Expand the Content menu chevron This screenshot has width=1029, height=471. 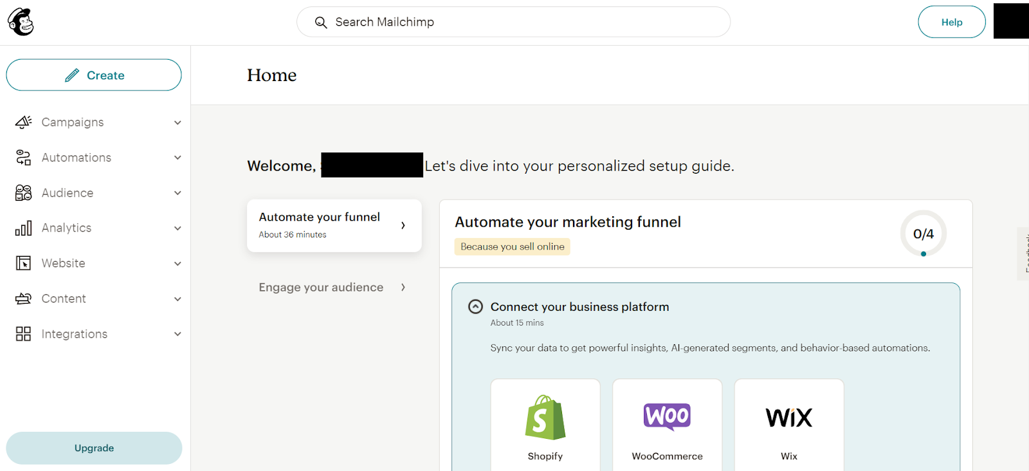(x=178, y=299)
